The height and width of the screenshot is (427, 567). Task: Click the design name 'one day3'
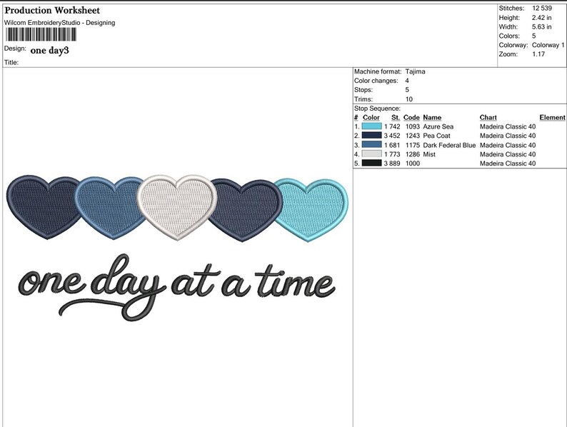49,50
